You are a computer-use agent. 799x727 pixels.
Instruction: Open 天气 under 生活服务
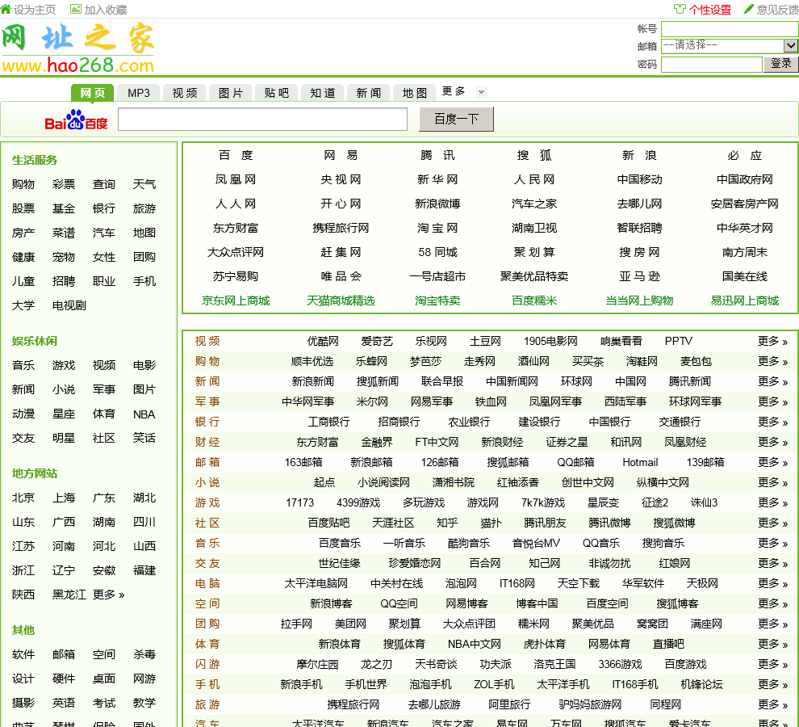(x=144, y=184)
